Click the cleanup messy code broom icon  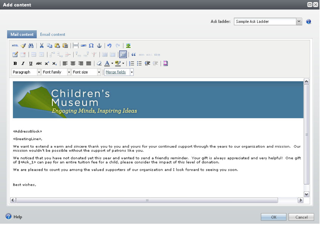pyautogui.click(x=23, y=46)
